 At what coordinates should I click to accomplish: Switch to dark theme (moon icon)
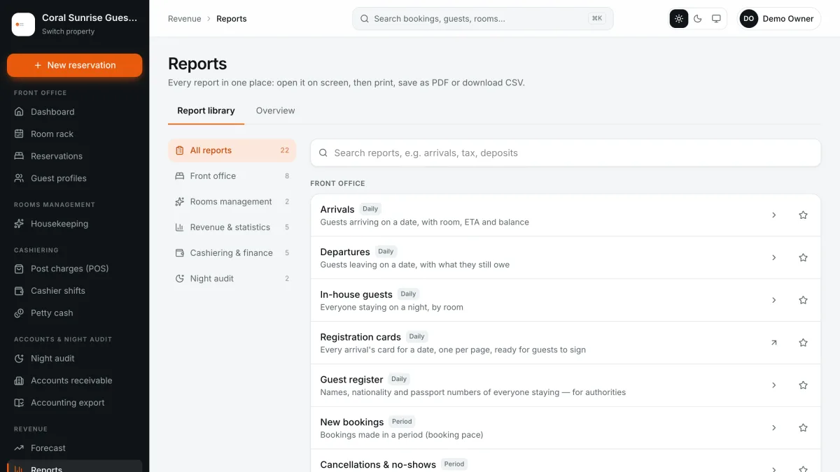pos(698,19)
